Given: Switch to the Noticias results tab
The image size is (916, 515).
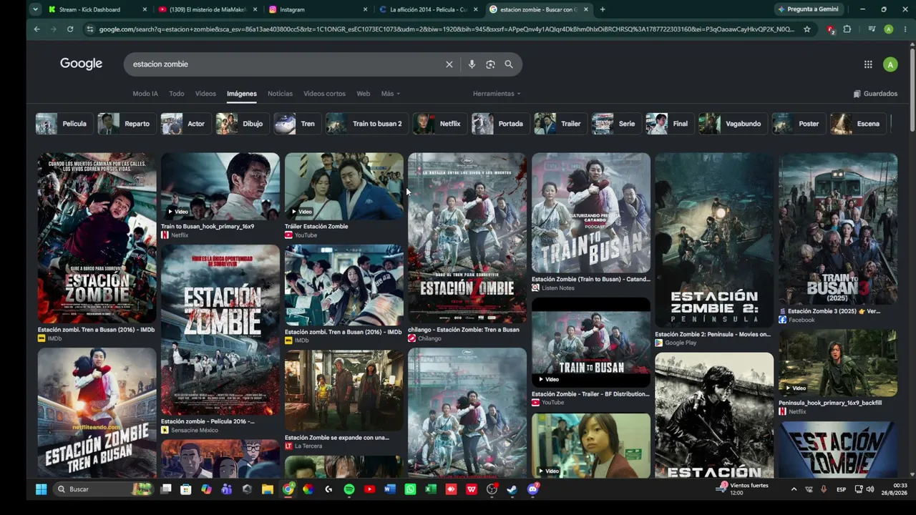Looking at the screenshot, I should (x=280, y=94).
